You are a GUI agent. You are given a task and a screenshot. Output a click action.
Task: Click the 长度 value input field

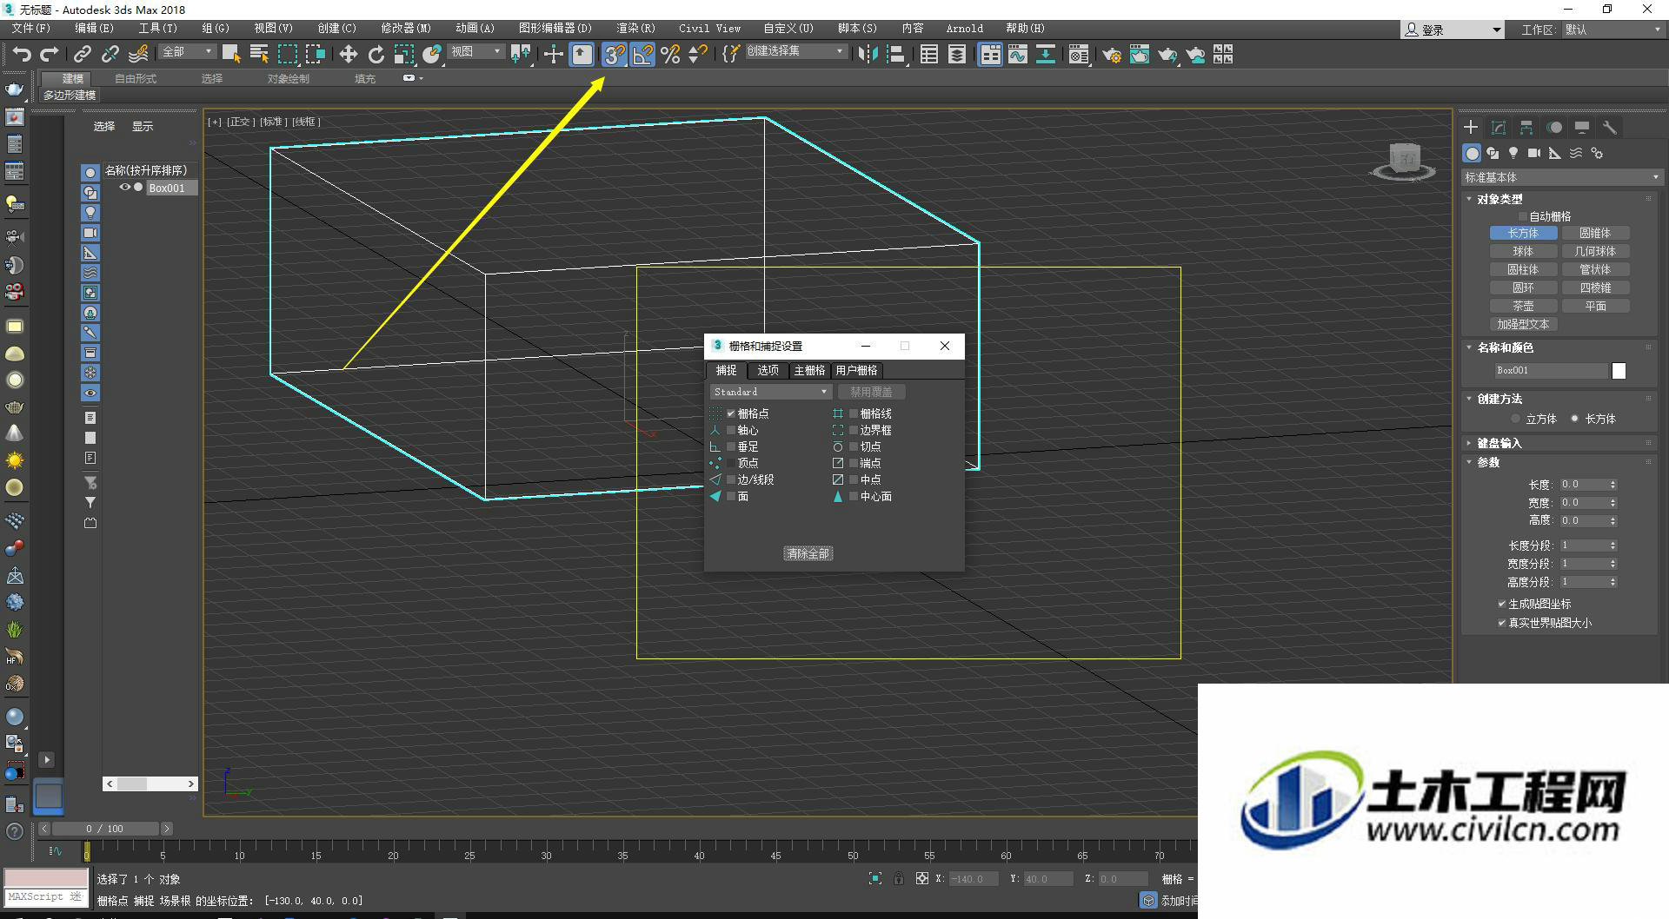tap(1584, 485)
